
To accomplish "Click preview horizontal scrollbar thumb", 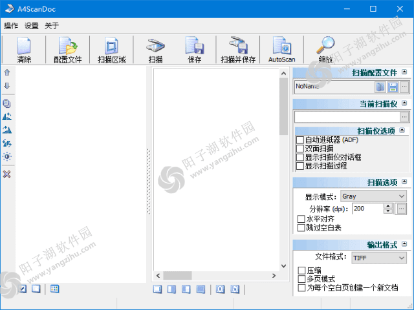I will [177, 276].
